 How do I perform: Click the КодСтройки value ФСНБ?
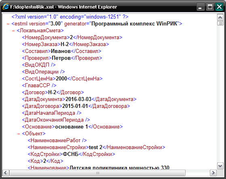pyautogui.click(x=71, y=154)
